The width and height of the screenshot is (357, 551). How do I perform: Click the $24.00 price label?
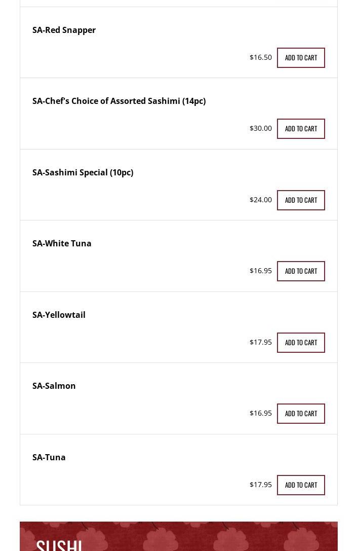tap(261, 200)
